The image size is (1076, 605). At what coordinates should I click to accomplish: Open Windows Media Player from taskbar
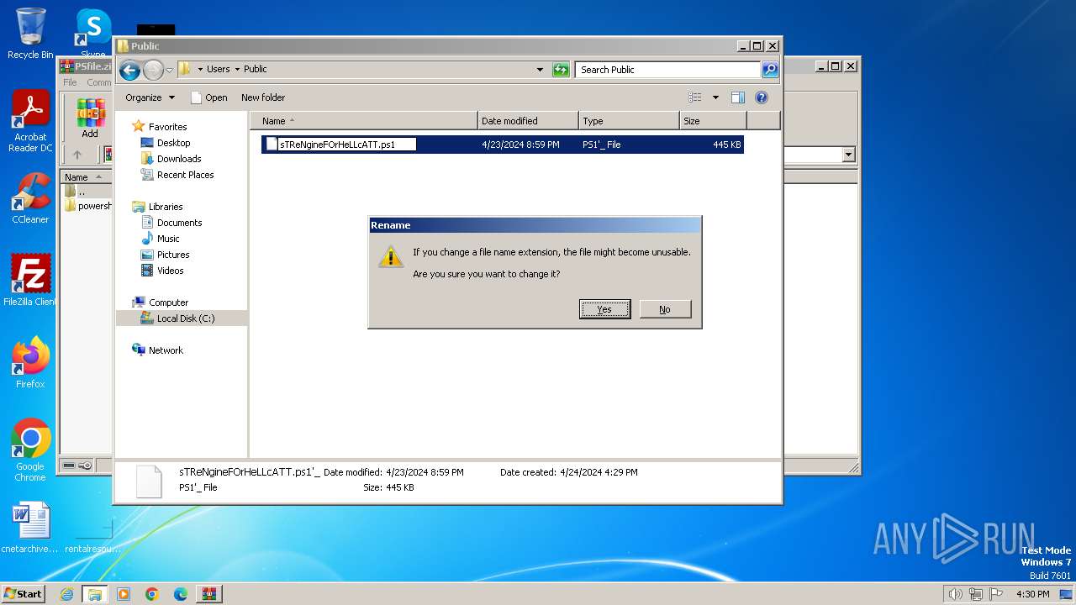click(124, 594)
